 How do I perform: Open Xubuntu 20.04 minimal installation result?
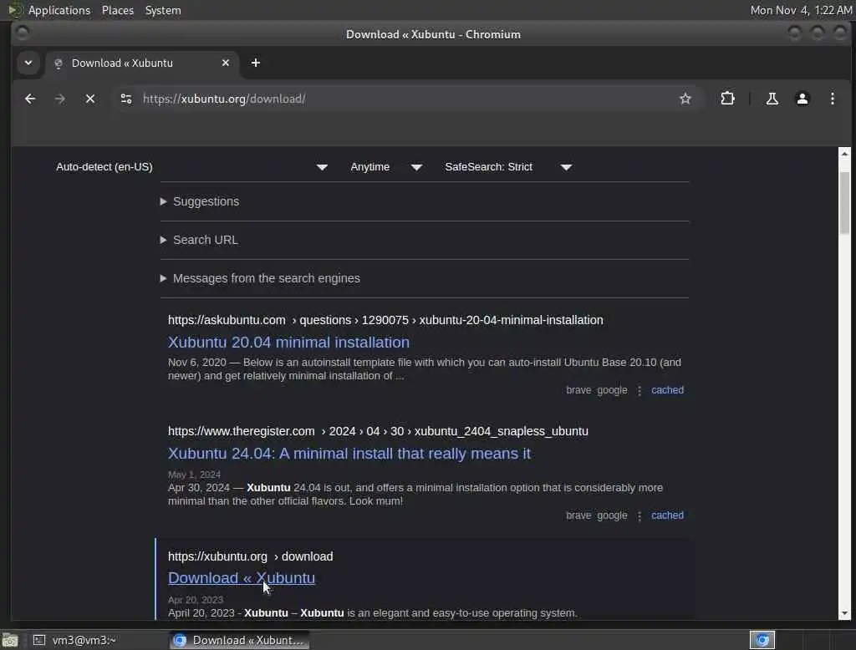click(288, 343)
